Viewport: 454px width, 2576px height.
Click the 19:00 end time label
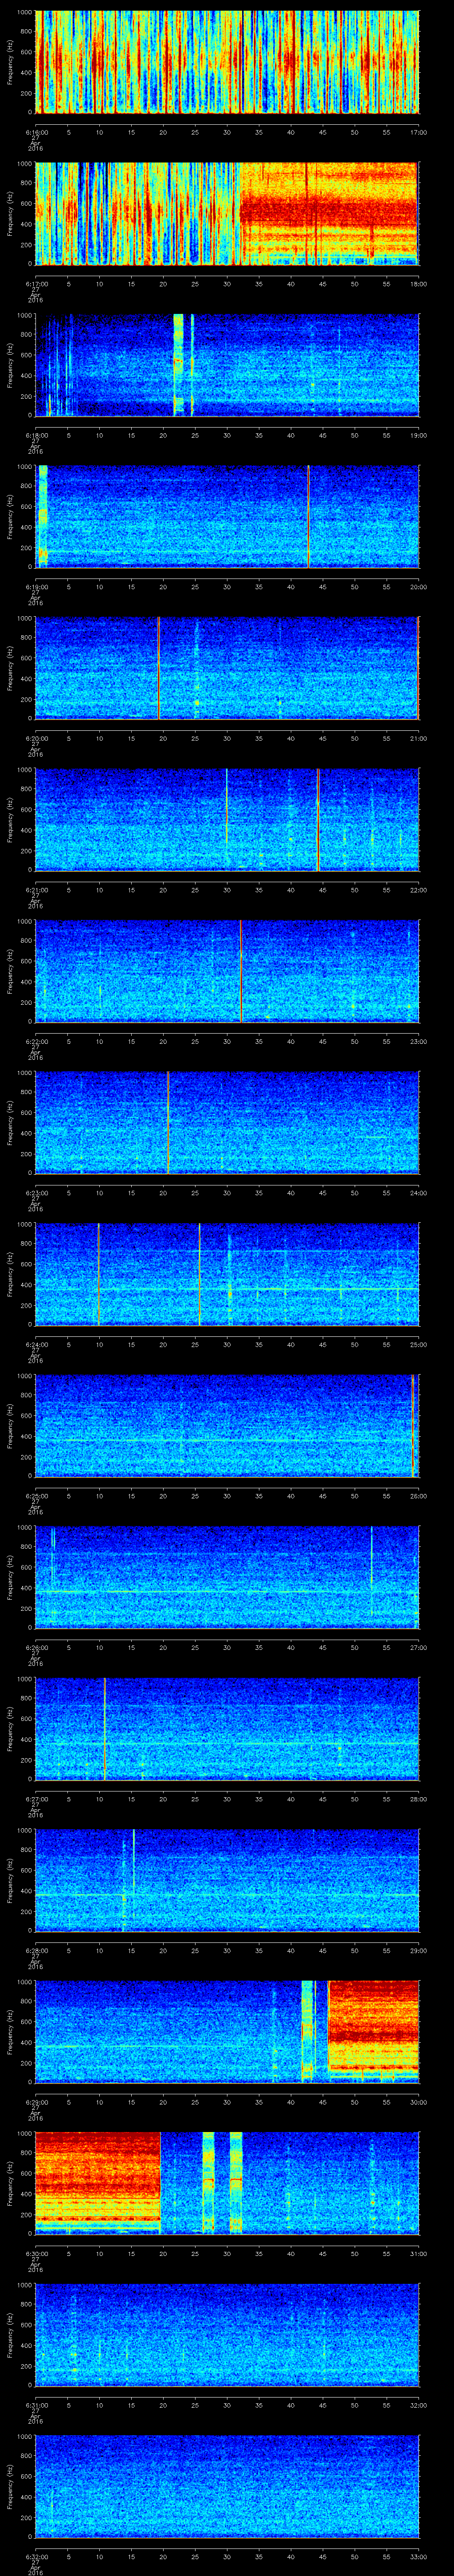(x=418, y=435)
